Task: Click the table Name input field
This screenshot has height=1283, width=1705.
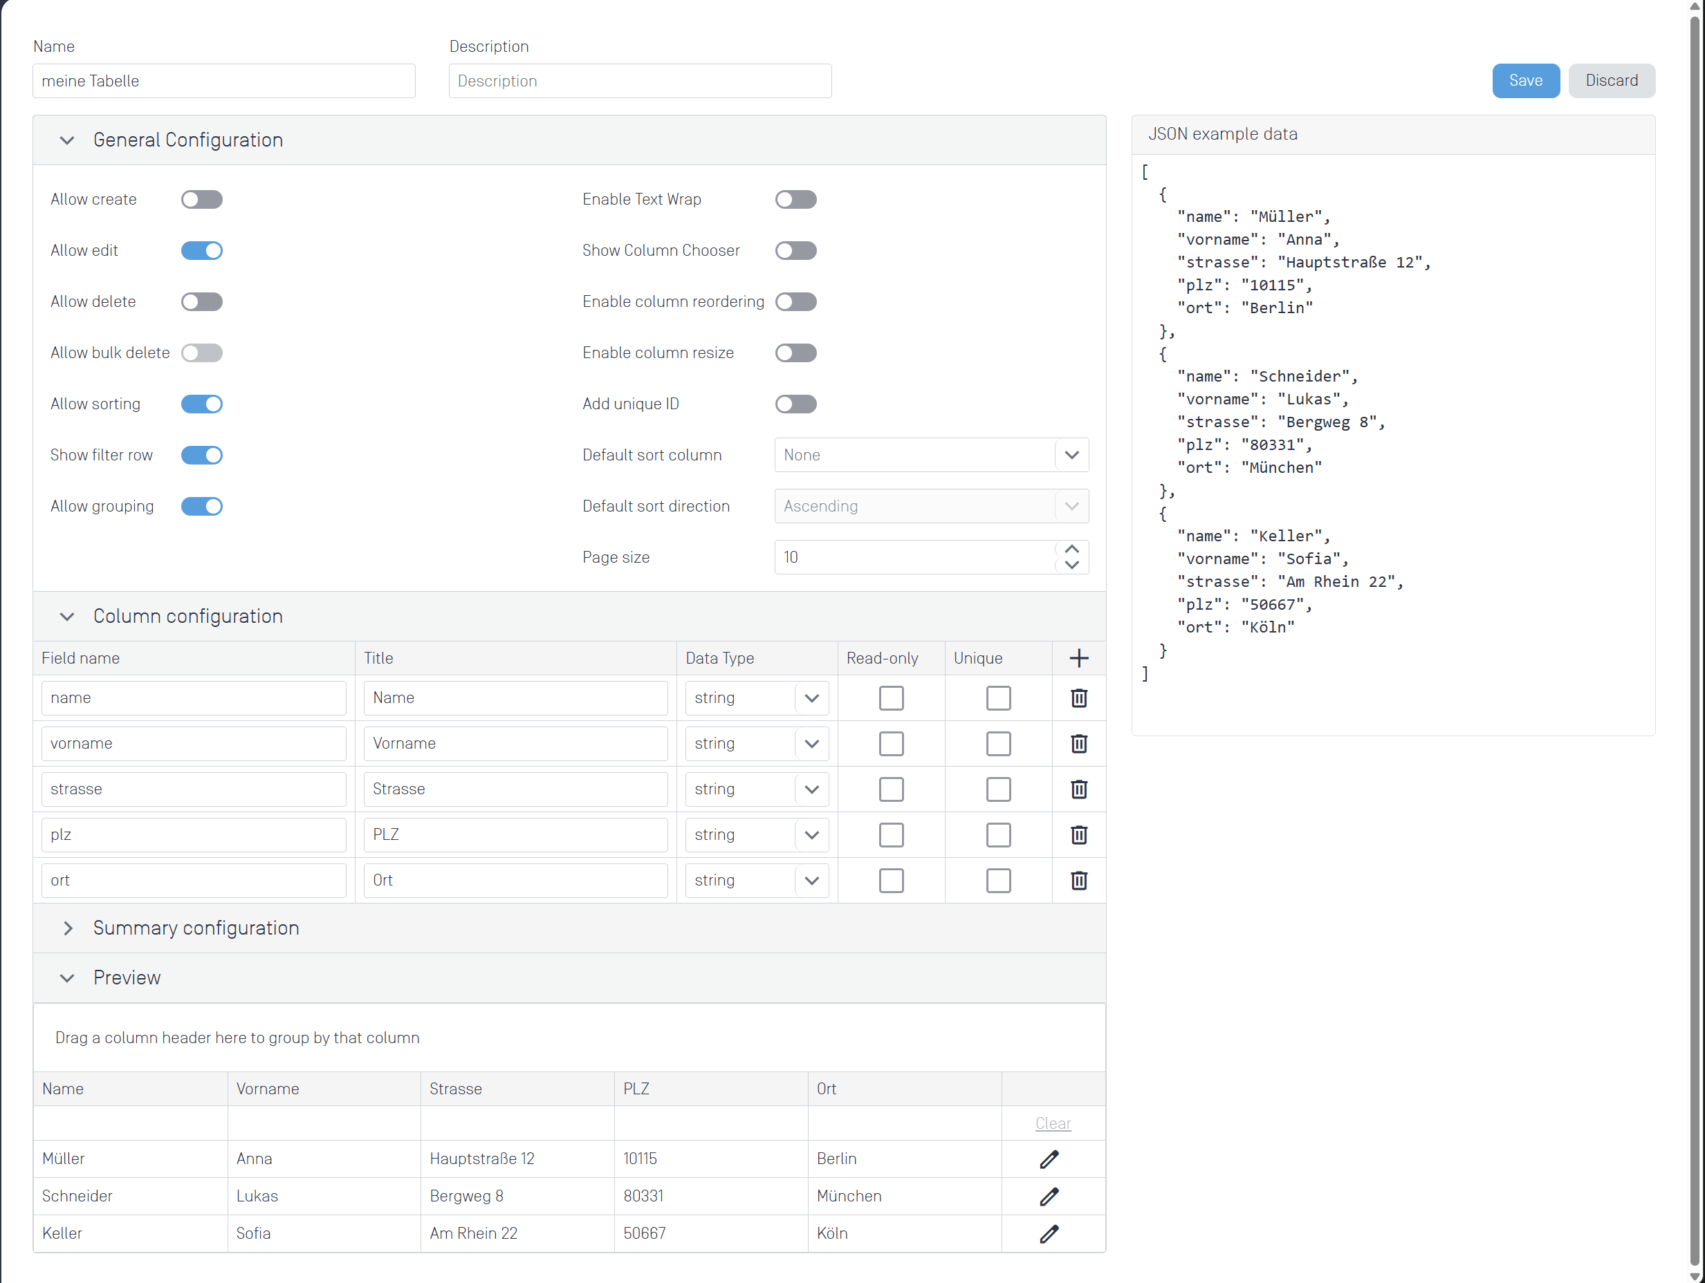Action: pos(223,81)
